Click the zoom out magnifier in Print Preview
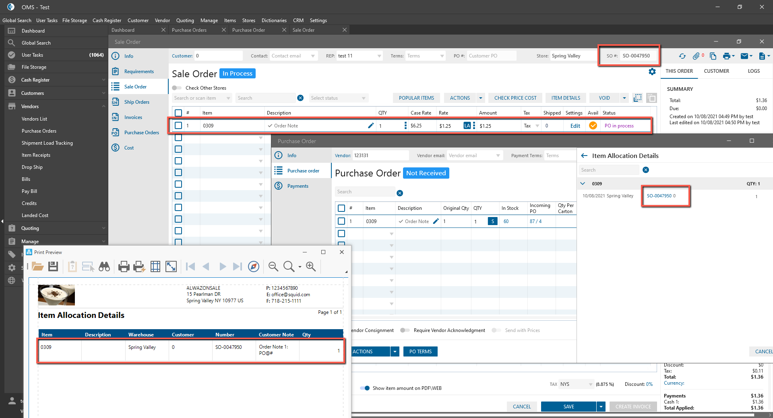Screen dimensions: 773x418 tap(273, 266)
